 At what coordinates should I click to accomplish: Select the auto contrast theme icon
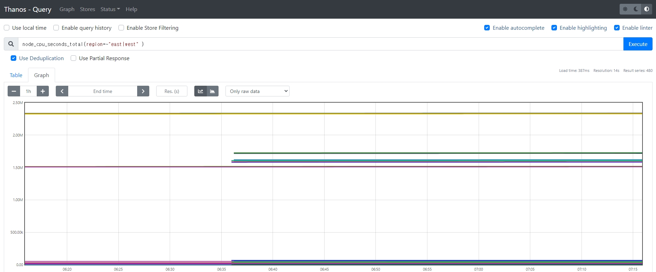646,9
